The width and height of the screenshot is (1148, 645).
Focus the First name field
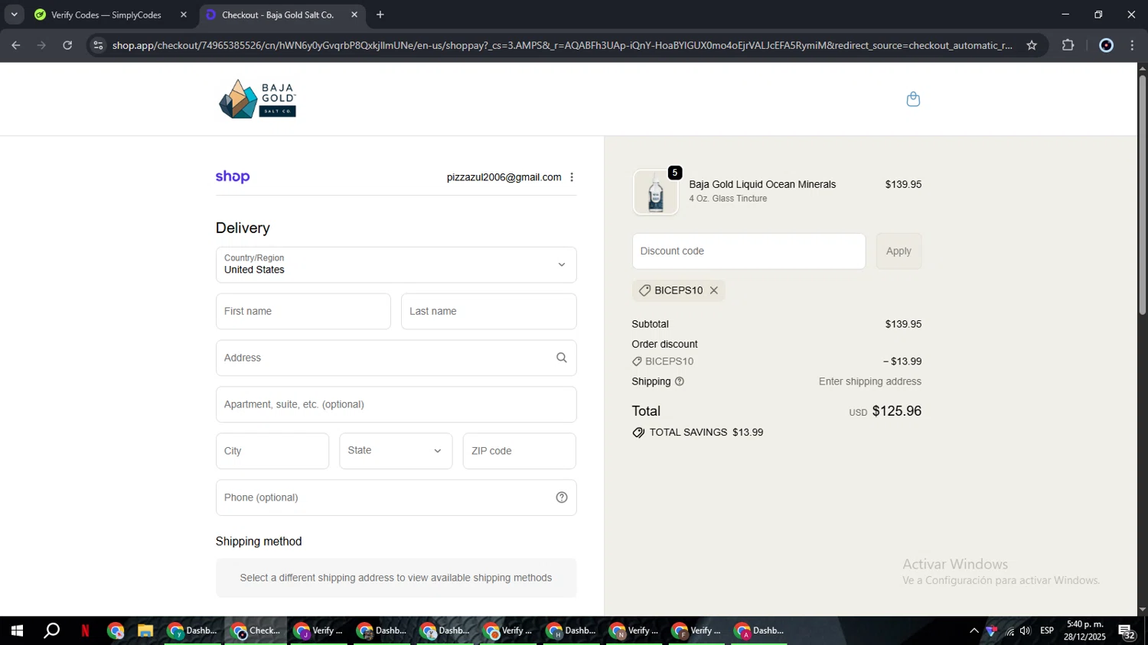(x=303, y=311)
